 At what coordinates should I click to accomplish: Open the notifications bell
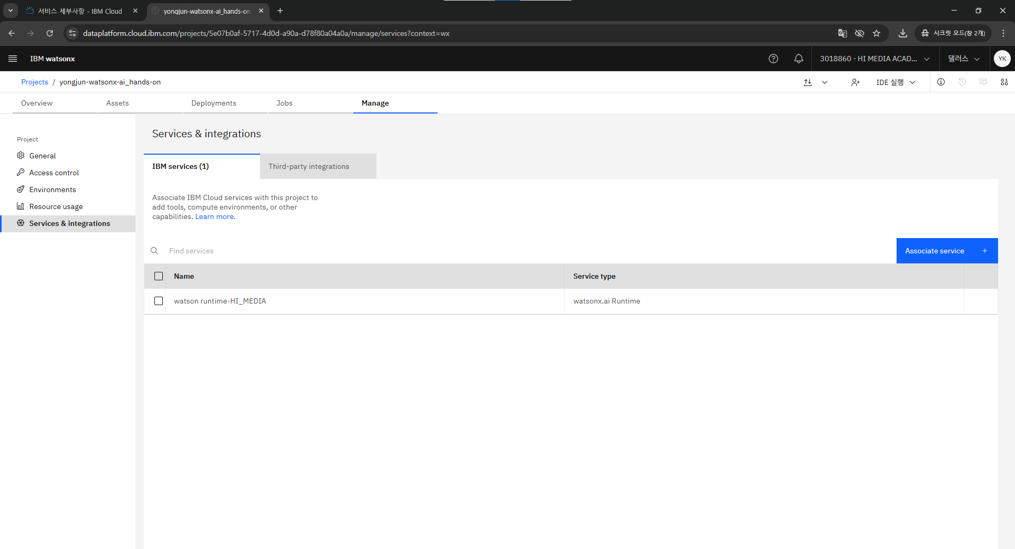click(x=799, y=59)
